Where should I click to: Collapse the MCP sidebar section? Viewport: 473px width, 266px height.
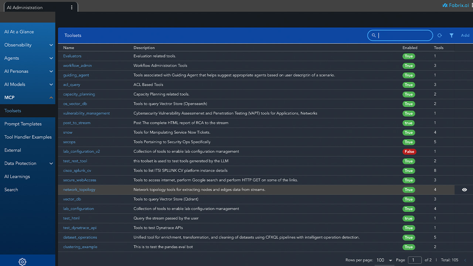tap(51, 98)
